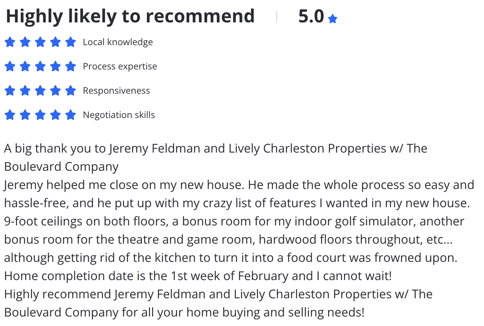Click the Local knowledge label
484x326 pixels.
118,42
